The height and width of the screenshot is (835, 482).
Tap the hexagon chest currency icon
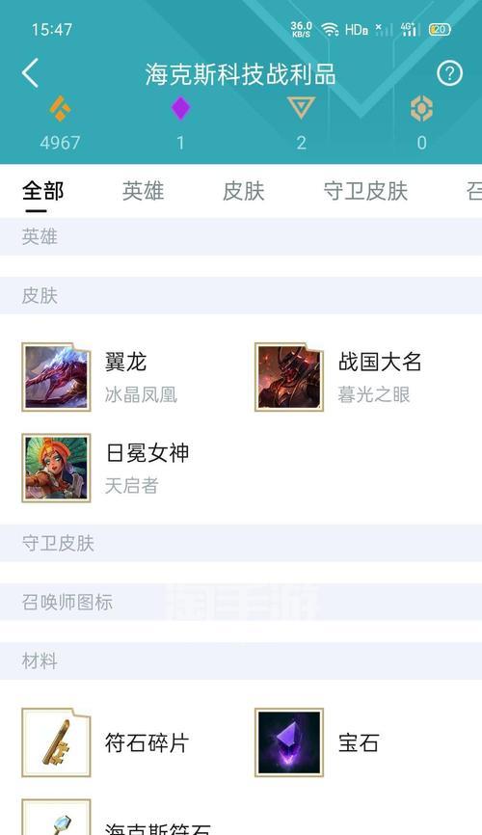click(421, 109)
